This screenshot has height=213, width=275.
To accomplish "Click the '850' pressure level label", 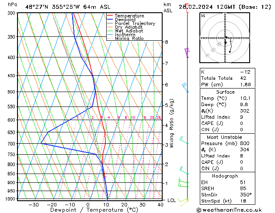I will [x=12, y=174].
